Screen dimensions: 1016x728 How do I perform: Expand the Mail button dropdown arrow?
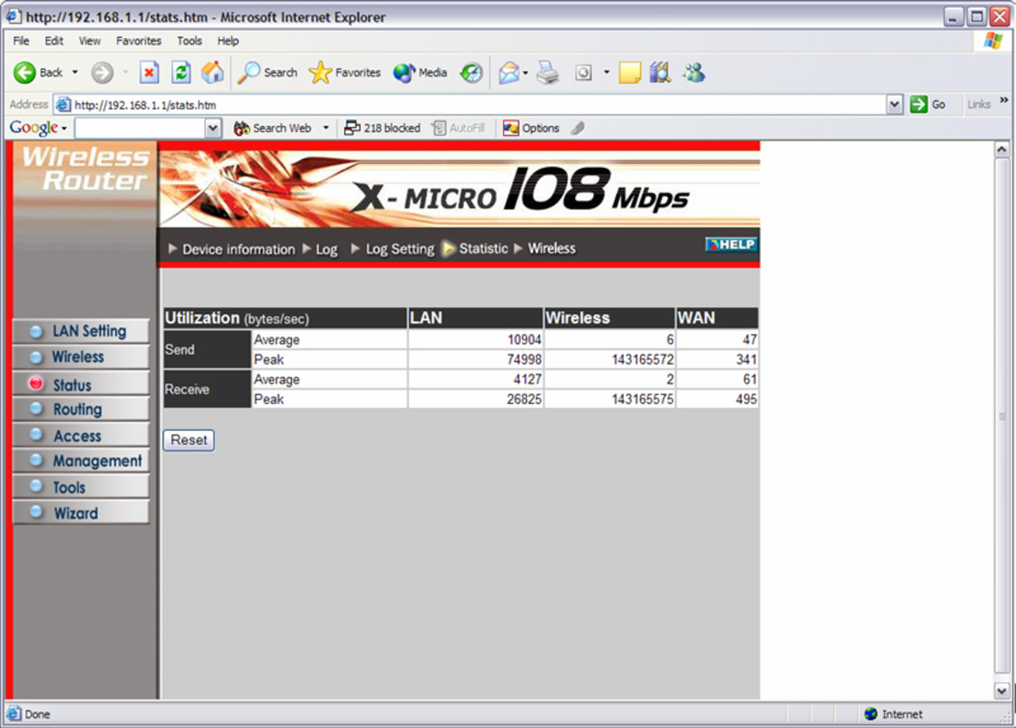point(525,73)
